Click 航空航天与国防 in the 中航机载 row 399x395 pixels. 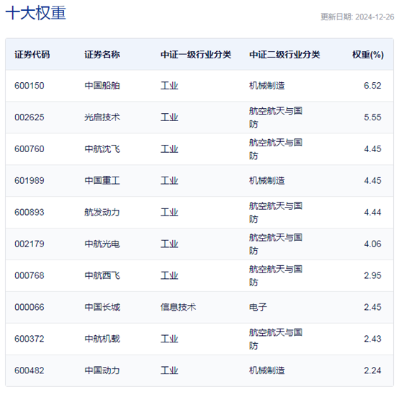tap(276, 339)
